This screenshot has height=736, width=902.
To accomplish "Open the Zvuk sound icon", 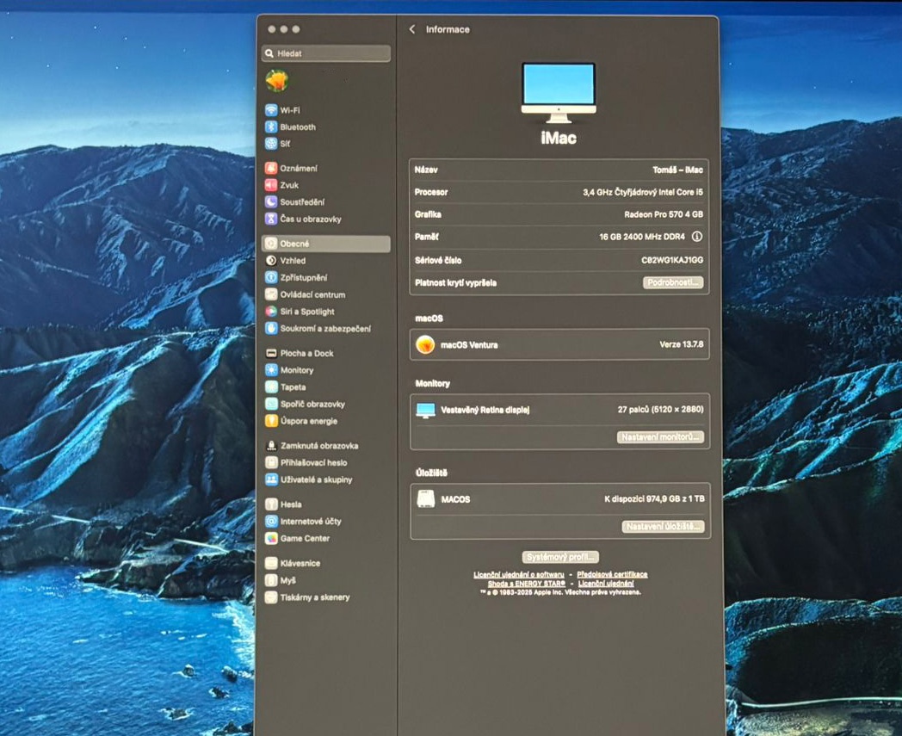I will pyautogui.click(x=271, y=185).
